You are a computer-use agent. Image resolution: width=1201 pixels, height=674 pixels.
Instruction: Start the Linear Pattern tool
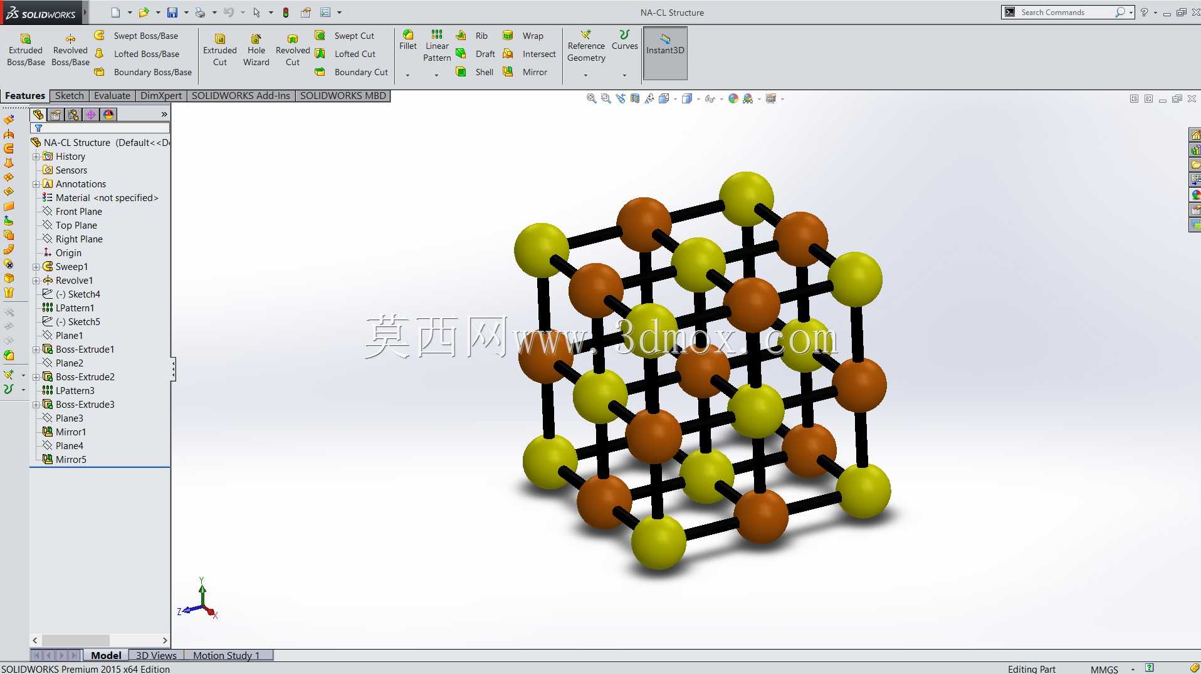tap(437, 46)
